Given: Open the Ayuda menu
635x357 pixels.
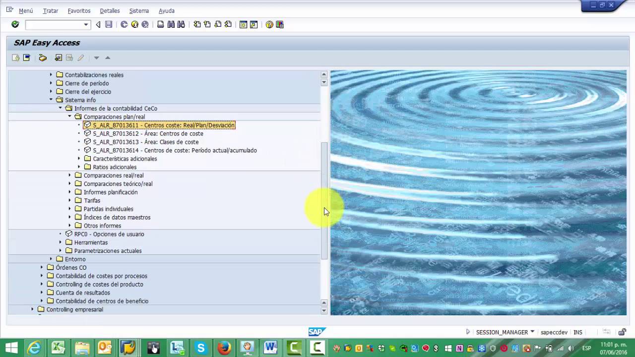Looking at the screenshot, I should (x=167, y=10).
